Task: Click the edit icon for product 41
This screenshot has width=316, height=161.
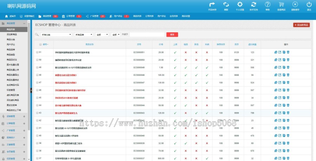Action: (x=280, y=128)
